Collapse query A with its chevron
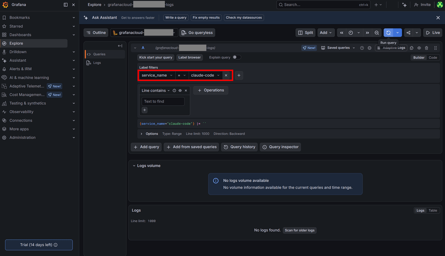Viewport: 445px width, 256px height. click(x=135, y=48)
